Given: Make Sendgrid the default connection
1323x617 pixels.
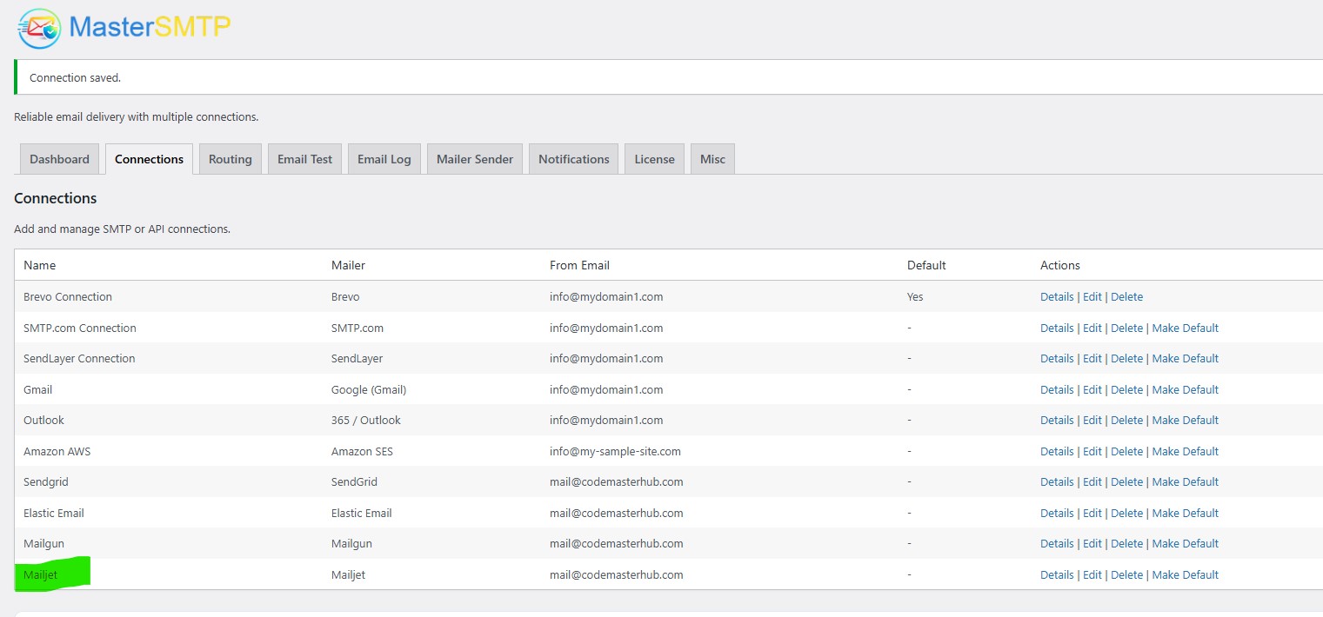Looking at the screenshot, I should point(1185,482).
